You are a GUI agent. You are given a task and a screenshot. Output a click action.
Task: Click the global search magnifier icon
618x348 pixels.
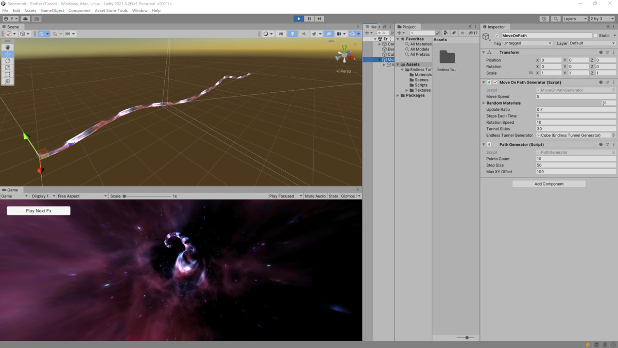click(556, 19)
